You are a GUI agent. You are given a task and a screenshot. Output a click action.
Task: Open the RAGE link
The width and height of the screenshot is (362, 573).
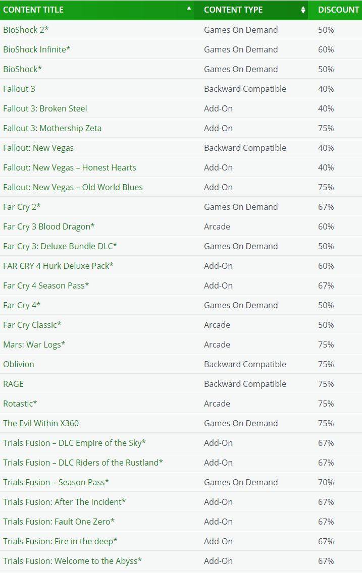[x=13, y=384]
